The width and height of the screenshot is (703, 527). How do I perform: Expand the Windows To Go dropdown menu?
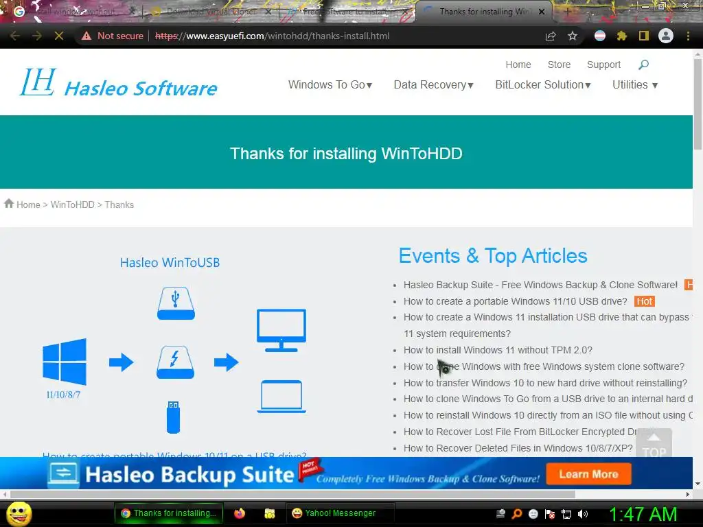330,84
